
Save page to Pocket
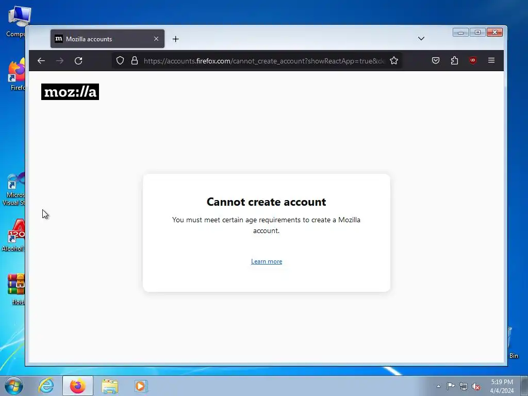[436, 61]
